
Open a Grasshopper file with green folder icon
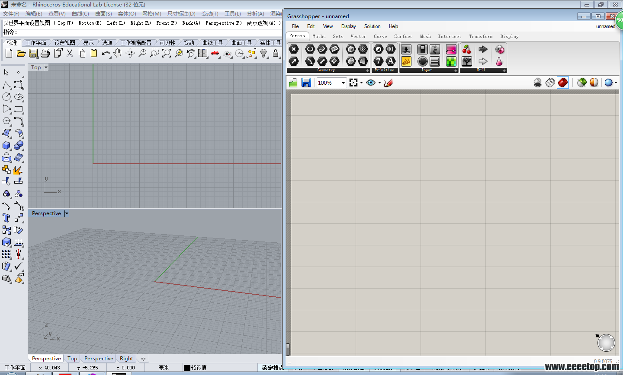pos(293,83)
